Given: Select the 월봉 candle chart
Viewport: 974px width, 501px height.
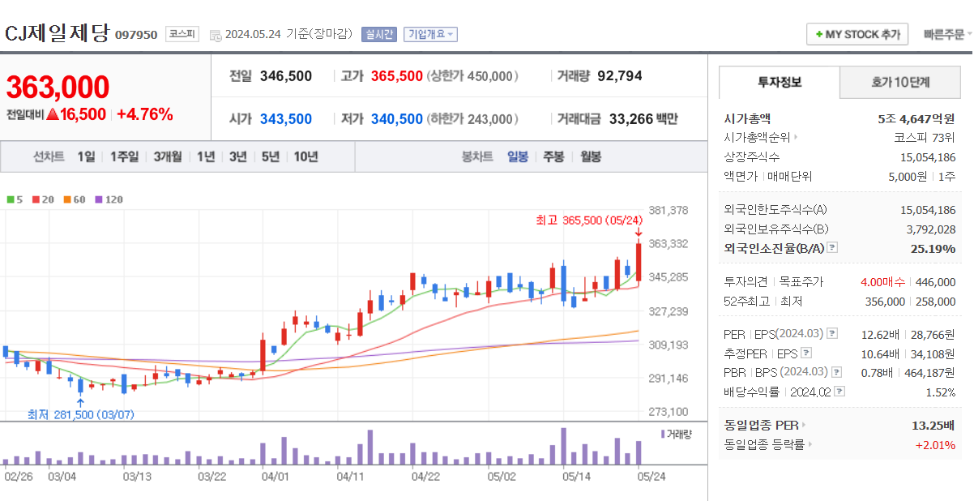Looking at the screenshot, I should tap(591, 156).
